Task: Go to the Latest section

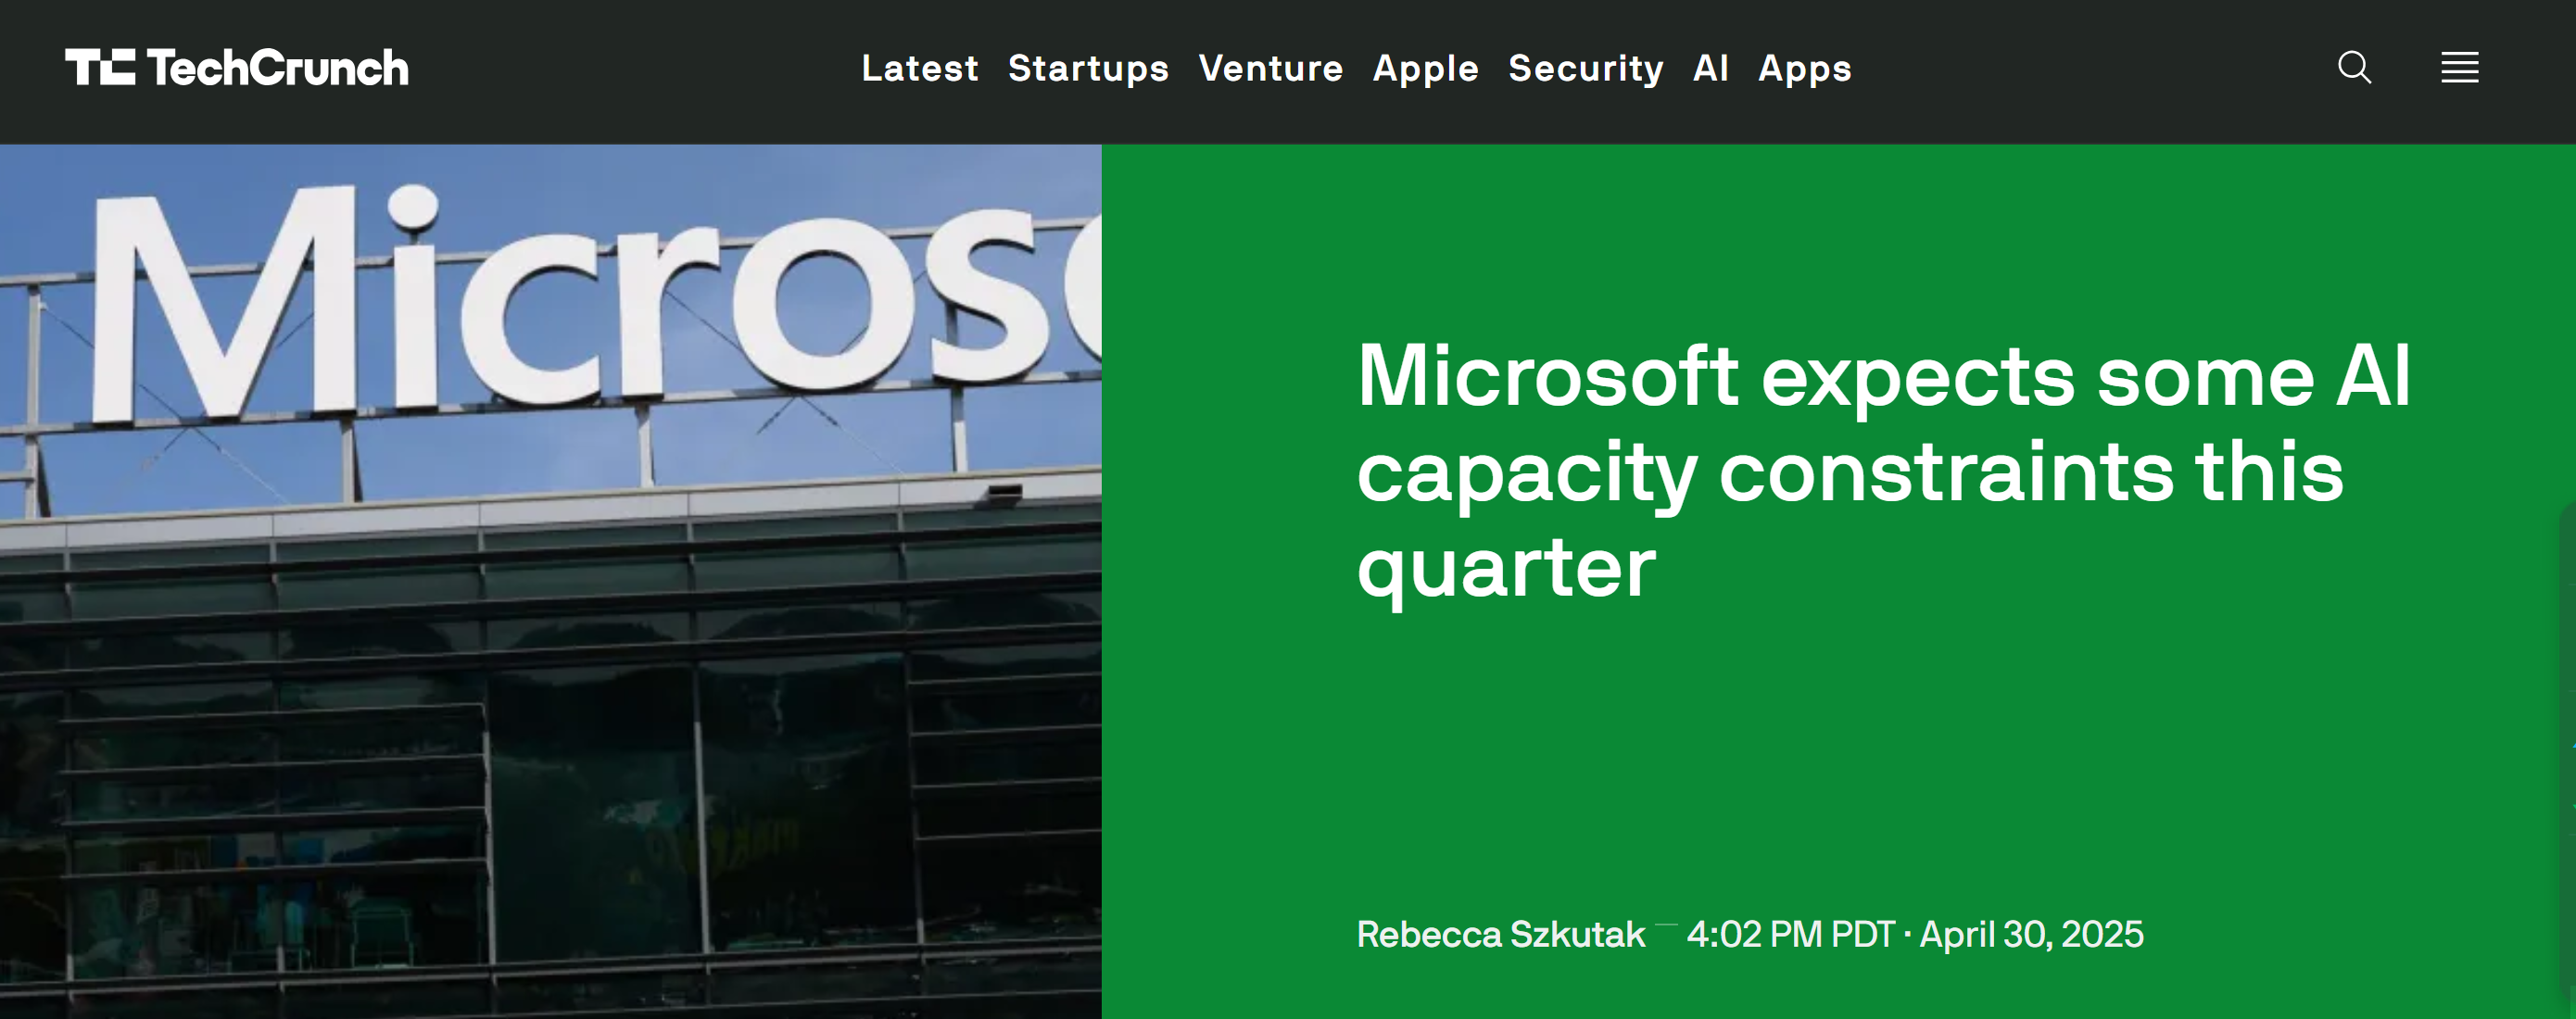Action: point(919,68)
